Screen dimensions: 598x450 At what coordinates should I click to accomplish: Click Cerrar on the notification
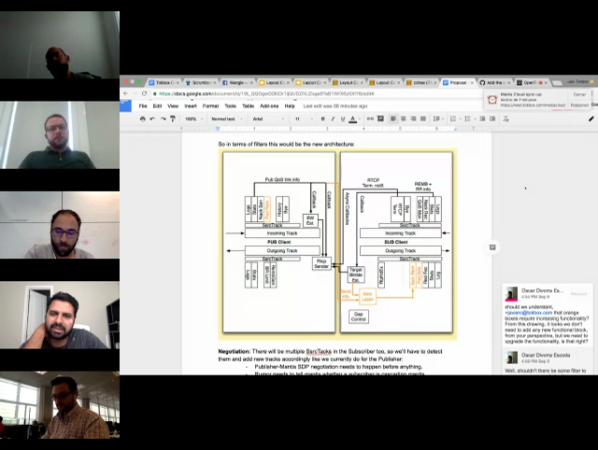(x=579, y=94)
